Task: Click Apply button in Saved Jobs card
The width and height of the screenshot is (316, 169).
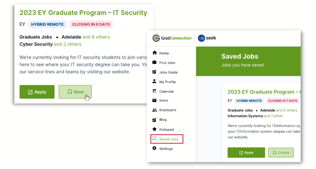Action: coord(246,152)
